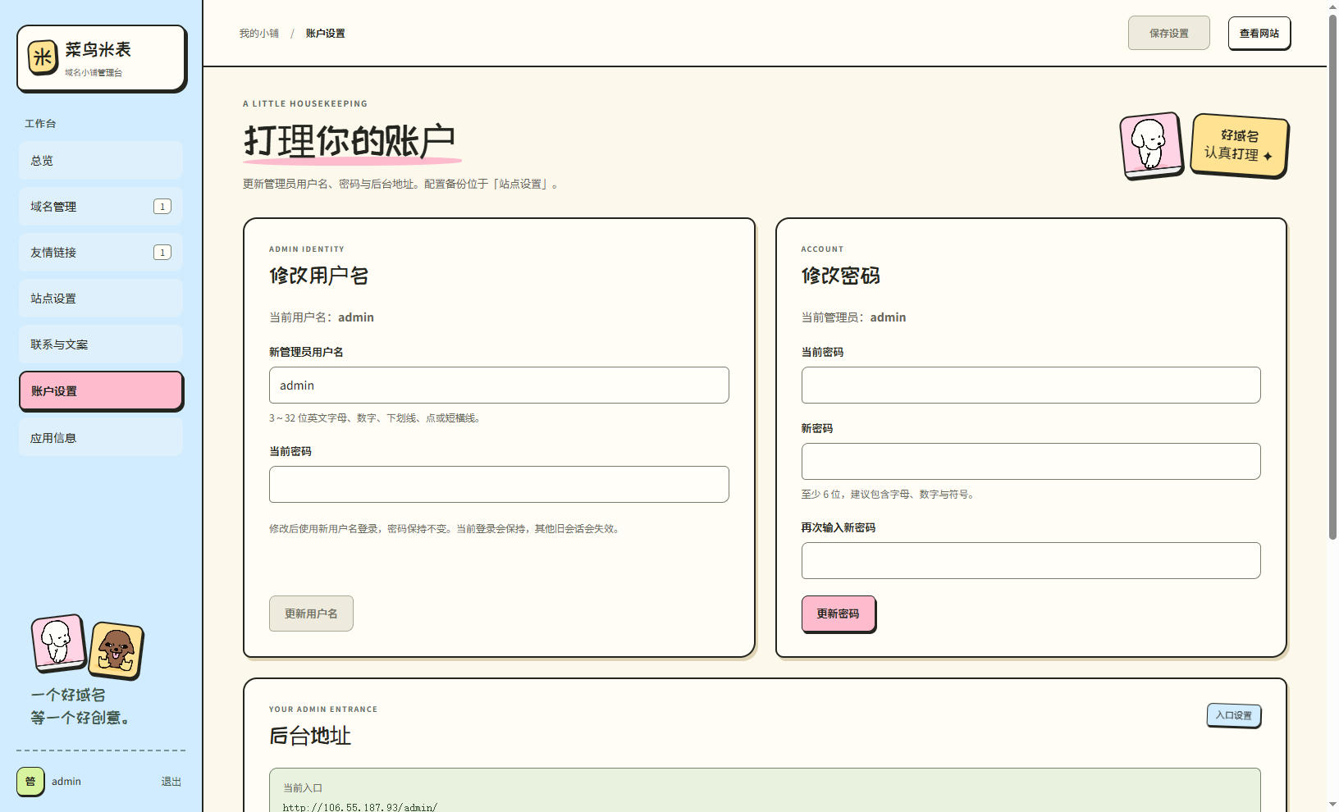Click the 修改密码 card heading
Screen dimensions: 1339x812
click(x=841, y=276)
